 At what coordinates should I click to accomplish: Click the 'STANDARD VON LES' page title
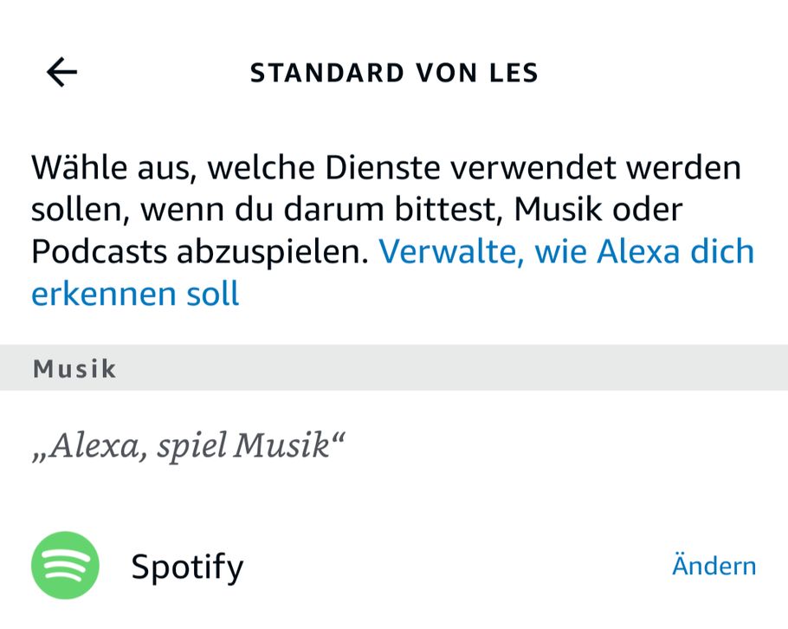(x=394, y=73)
